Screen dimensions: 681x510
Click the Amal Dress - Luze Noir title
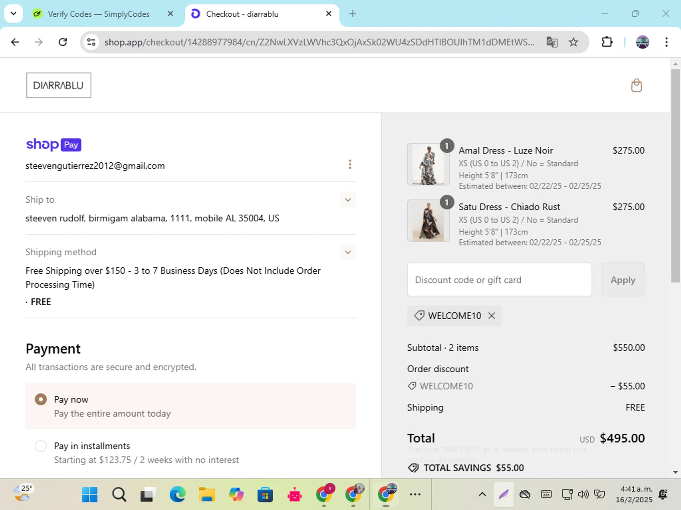click(506, 151)
